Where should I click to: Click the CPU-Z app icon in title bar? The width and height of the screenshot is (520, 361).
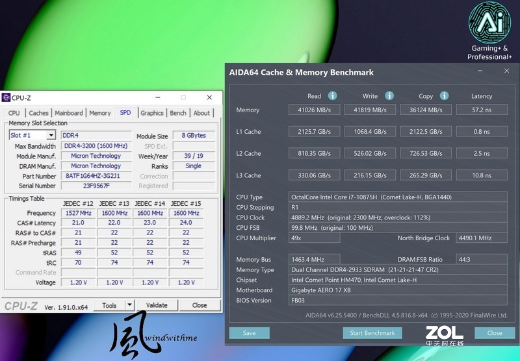tap(6, 97)
